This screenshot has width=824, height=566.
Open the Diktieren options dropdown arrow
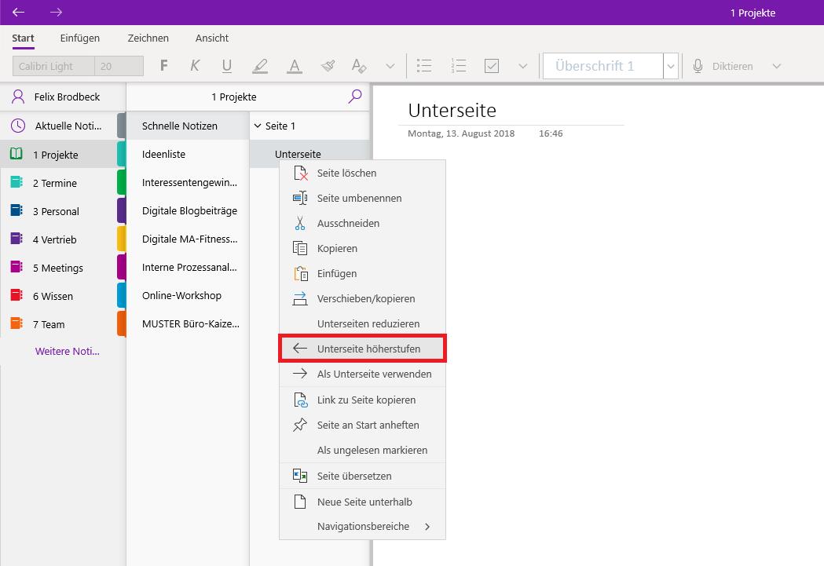coord(777,66)
